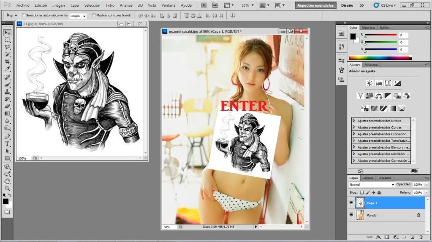This screenshot has width=432, height=242.
Task: Expand Ajustes preestablecidos Exposición
Action: click(x=354, y=134)
